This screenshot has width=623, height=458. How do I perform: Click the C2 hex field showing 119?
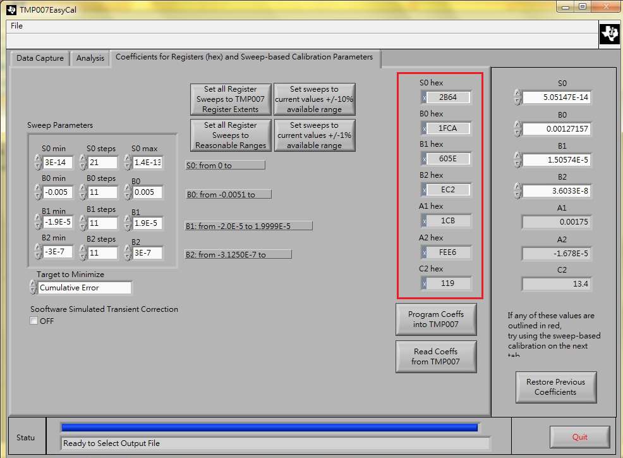448,283
